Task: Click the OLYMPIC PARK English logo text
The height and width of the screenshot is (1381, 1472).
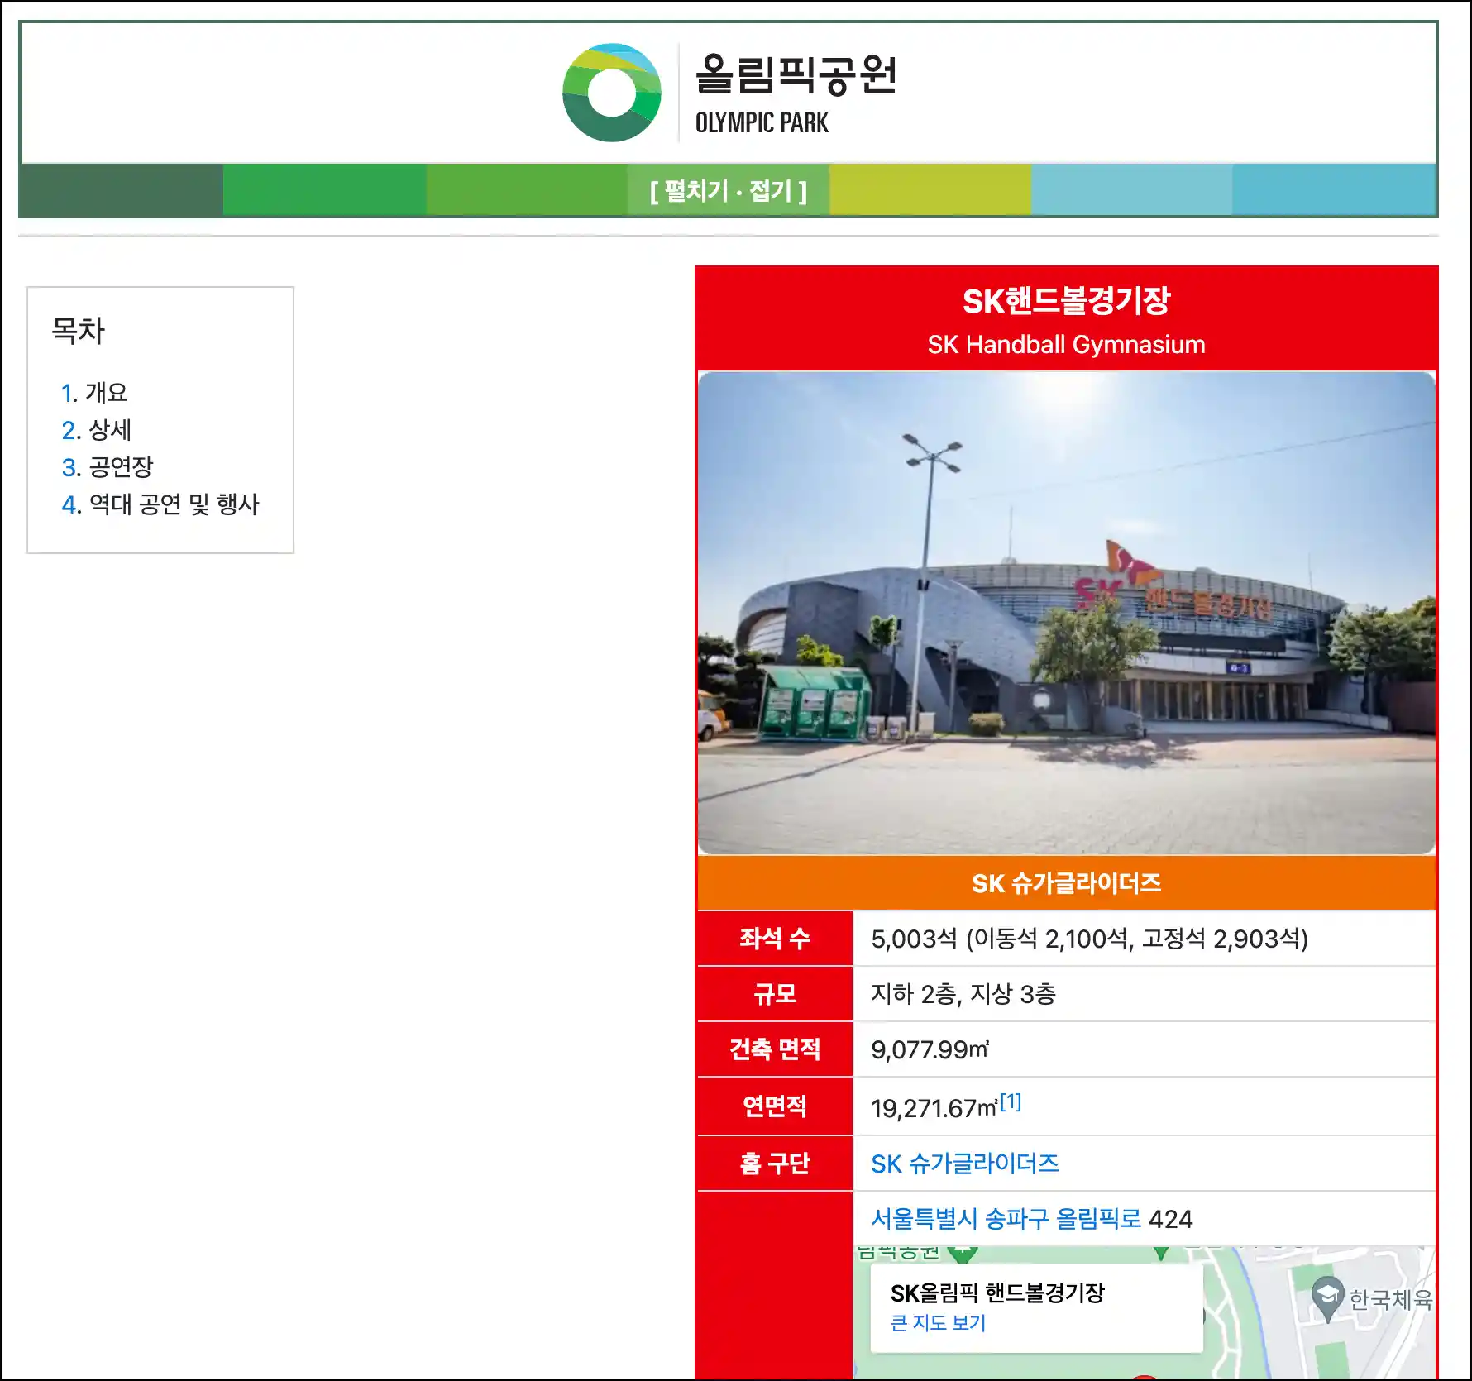Action: coord(762,123)
